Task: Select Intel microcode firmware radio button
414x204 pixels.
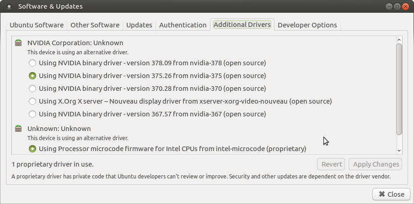Action: (32, 149)
